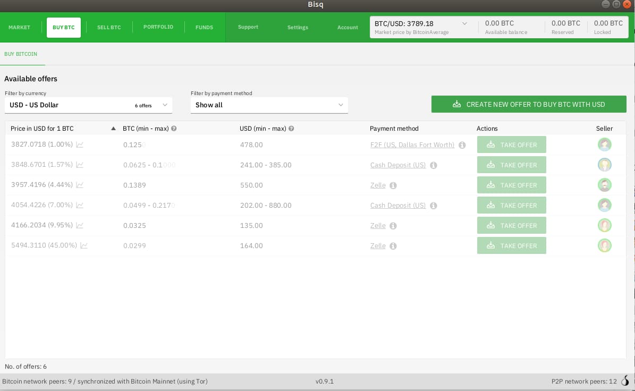
Task: Show info icon for Zelle 135.00 offer
Action: coord(393,226)
